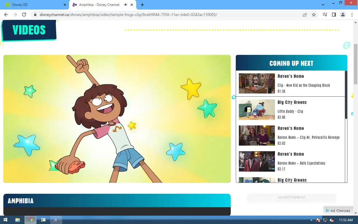358x224 pixels.
Task: Click the page vertical scrollbar
Action: [355, 64]
